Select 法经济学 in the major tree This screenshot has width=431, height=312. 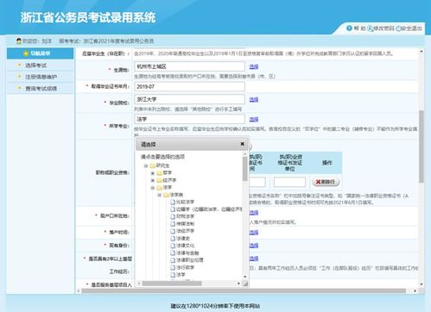pyautogui.click(x=185, y=231)
